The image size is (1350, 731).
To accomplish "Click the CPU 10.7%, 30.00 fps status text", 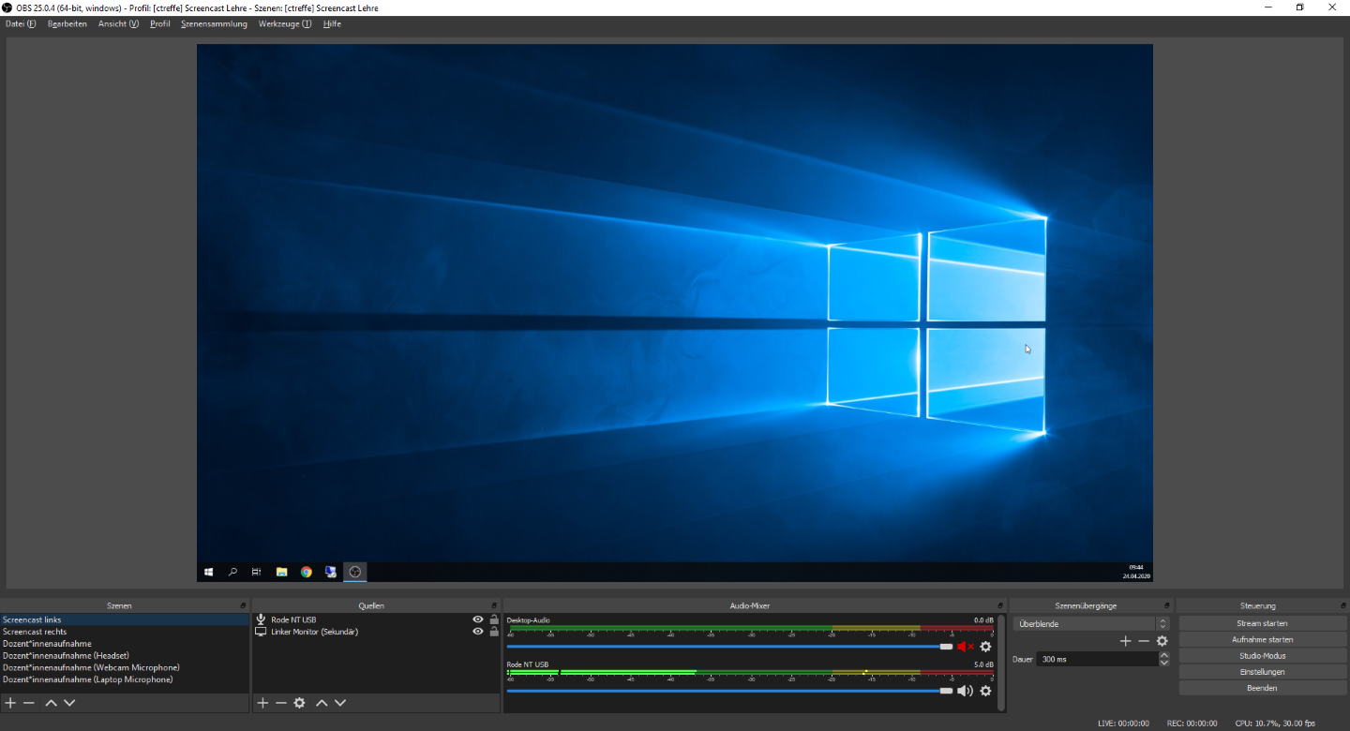I will point(1275,724).
